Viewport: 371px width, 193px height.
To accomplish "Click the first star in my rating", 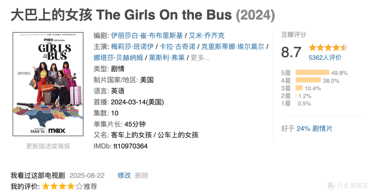I will (x=46, y=186).
